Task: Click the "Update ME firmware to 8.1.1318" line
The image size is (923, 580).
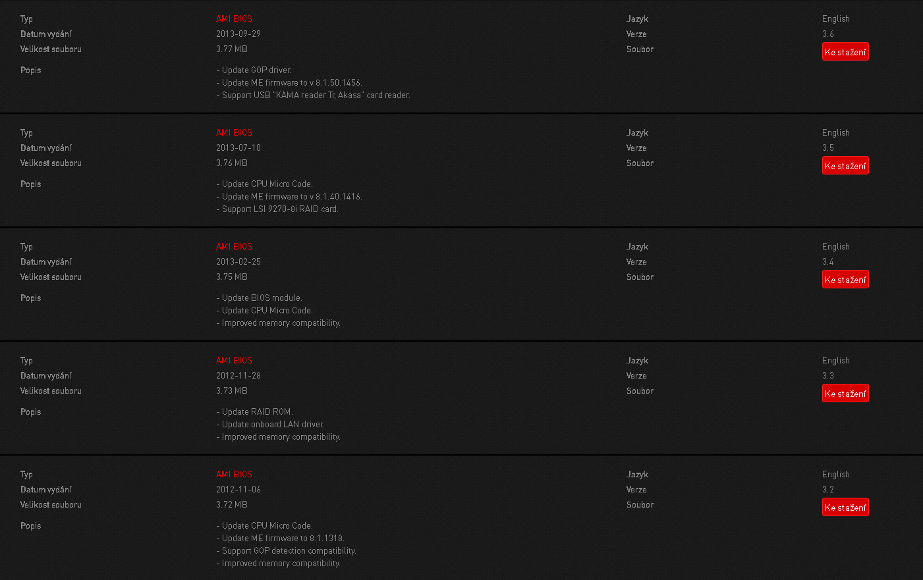Action: pyautogui.click(x=281, y=539)
